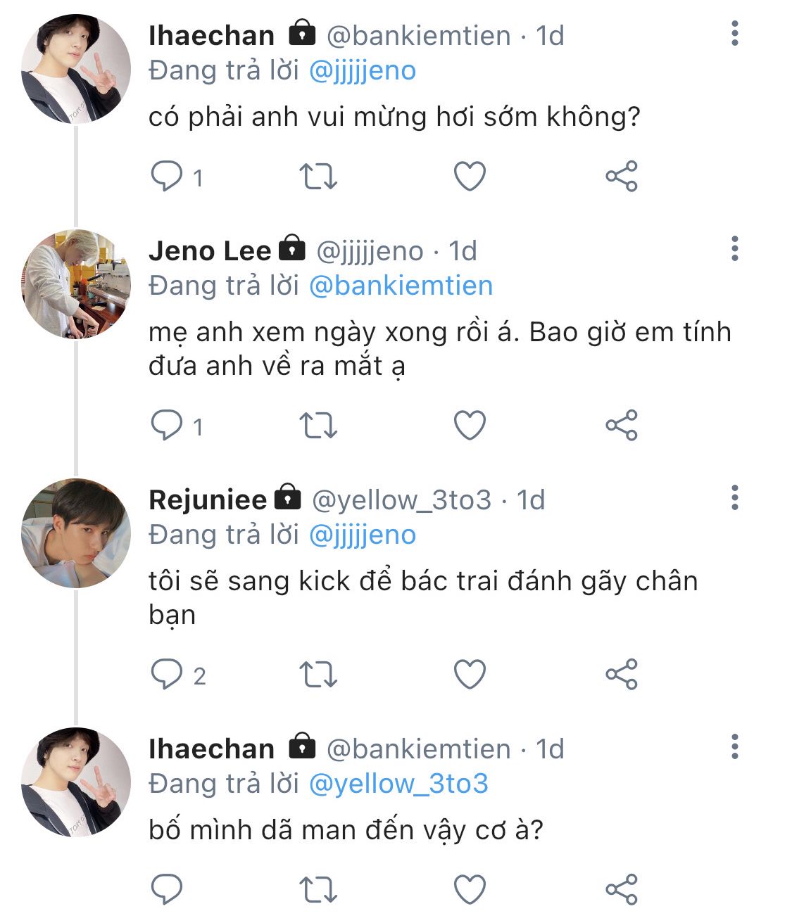This screenshot has width=792, height=923.
Task: Open more options on Jeno Lee's tweet
Action: pos(734,249)
